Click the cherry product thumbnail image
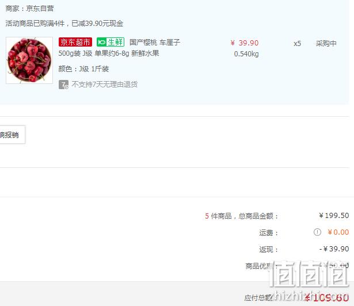 pyautogui.click(x=29, y=60)
